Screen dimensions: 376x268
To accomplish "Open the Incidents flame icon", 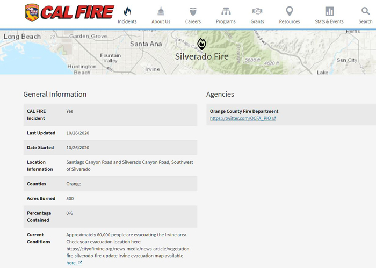I will (127, 11).
